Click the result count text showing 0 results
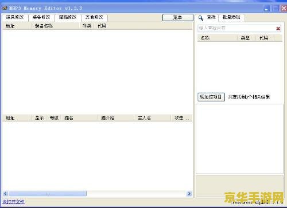 click(x=249, y=97)
